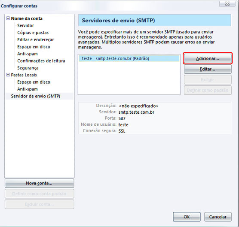Select Anti-spam under Nome da conta
This screenshot has height=227, width=239.
28,54
